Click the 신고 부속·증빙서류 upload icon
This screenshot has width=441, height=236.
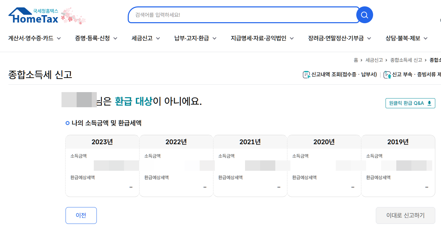tap(388, 75)
